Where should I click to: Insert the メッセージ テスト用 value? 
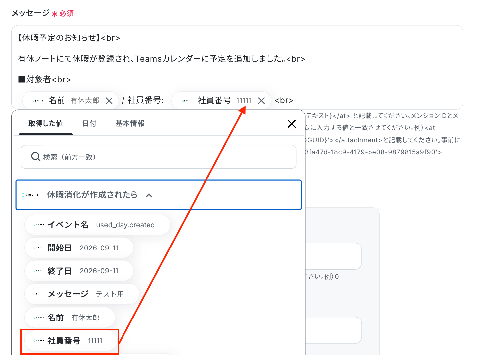coord(82,294)
